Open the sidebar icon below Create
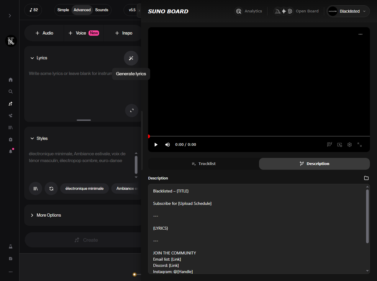The height and width of the screenshot is (281, 377). pyautogui.click(x=11, y=115)
